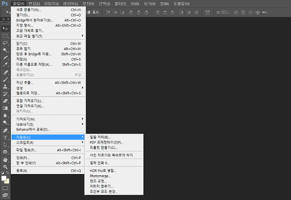Select 드롭릿 만들기(C)... in submenu

[x=114, y=148]
